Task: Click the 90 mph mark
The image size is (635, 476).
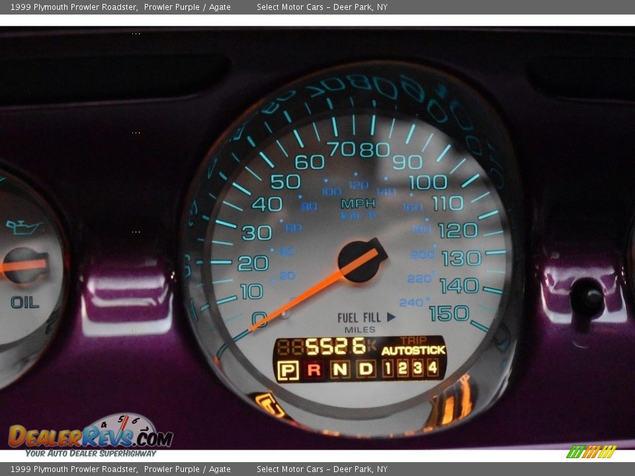Action: pos(407,162)
